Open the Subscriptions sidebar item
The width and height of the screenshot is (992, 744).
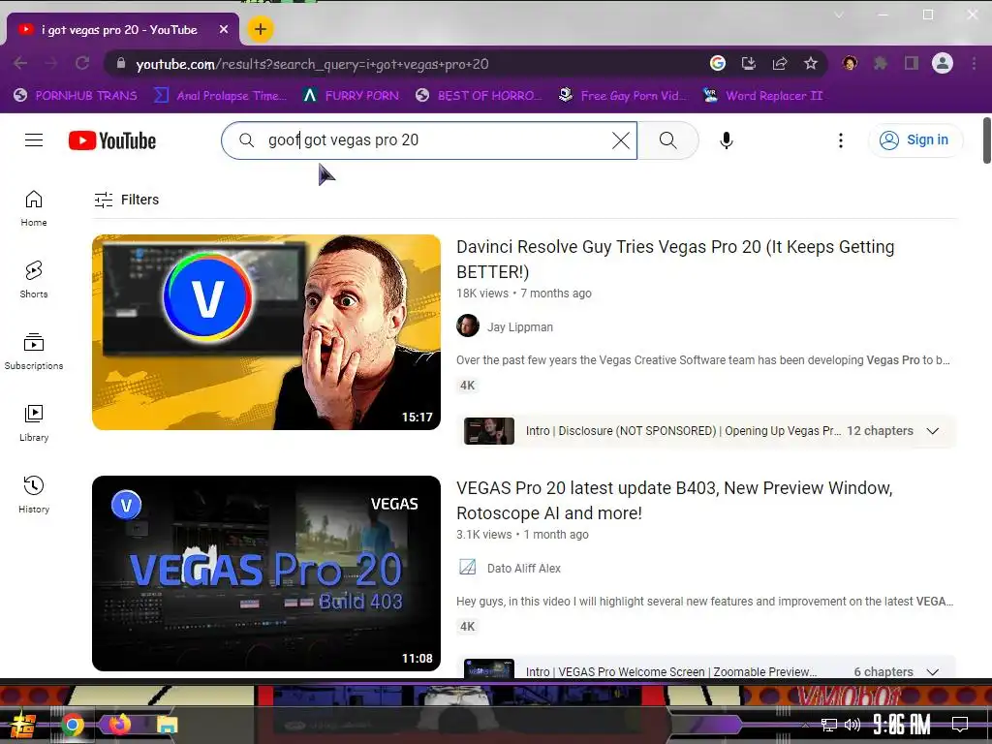34,351
